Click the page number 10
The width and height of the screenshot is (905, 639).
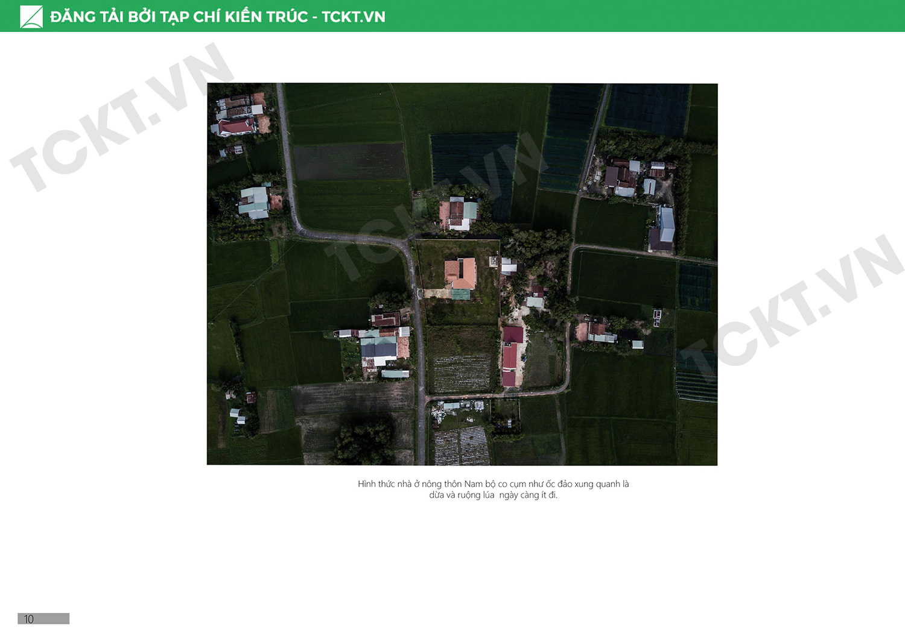[28, 619]
